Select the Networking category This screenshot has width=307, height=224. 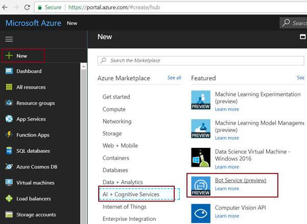click(x=117, y=122)
